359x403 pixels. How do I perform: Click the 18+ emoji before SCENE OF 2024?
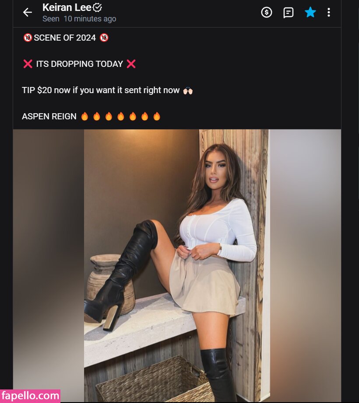(x=28, y=38)
